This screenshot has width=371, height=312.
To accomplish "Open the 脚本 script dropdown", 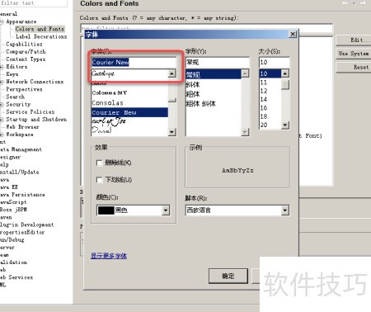I will [x=285, y=210].
